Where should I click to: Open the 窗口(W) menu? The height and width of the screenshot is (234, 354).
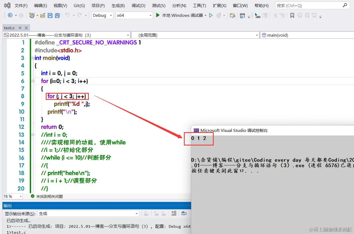pos(240,5)
